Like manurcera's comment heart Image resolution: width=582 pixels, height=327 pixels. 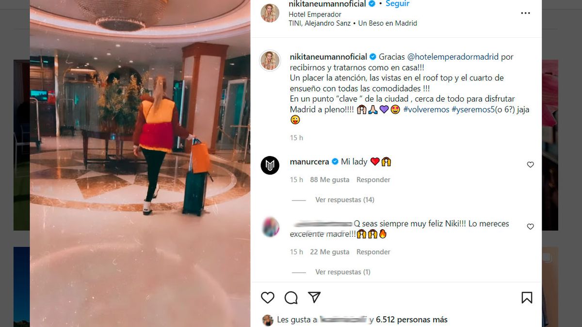(x=531, y=165)
